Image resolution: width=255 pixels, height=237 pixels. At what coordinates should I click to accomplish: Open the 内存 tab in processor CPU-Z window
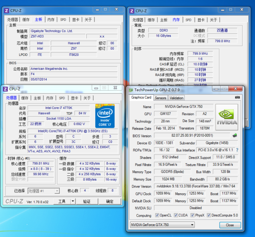(50, 98)
